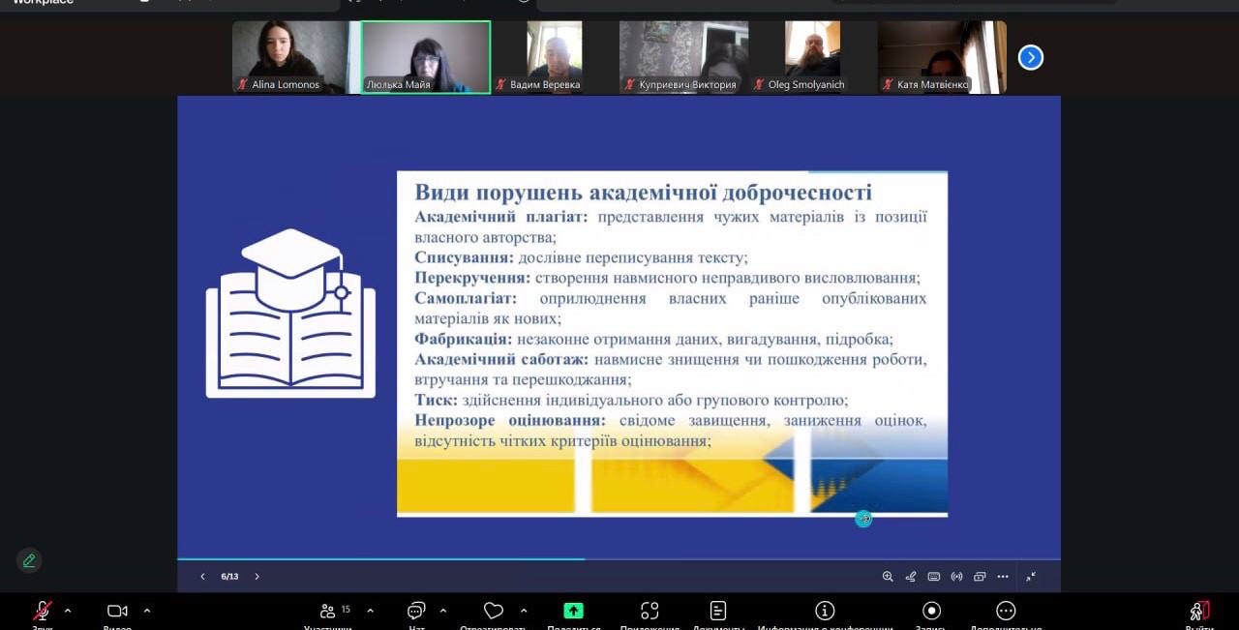1239x630 pixels.
Task: Select the pen annotation tool on slide toolbar
Action: coord(911,577)
